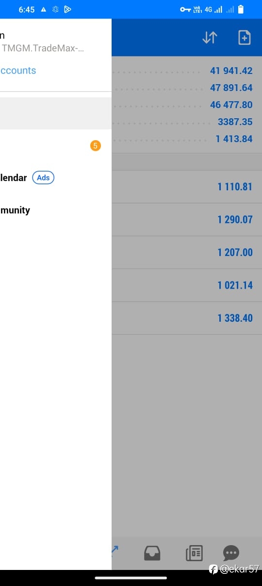
Task: Tap the orange badge showing 5
Action: tap(96, 146)
